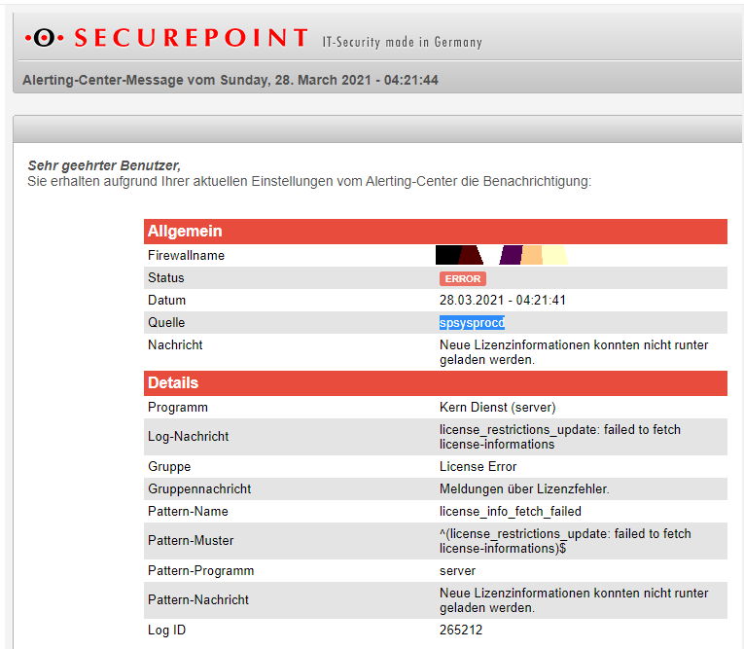This screenshot has width=744, height=649.
Task: Click the Firewallname row label
Action: [186, 255]
